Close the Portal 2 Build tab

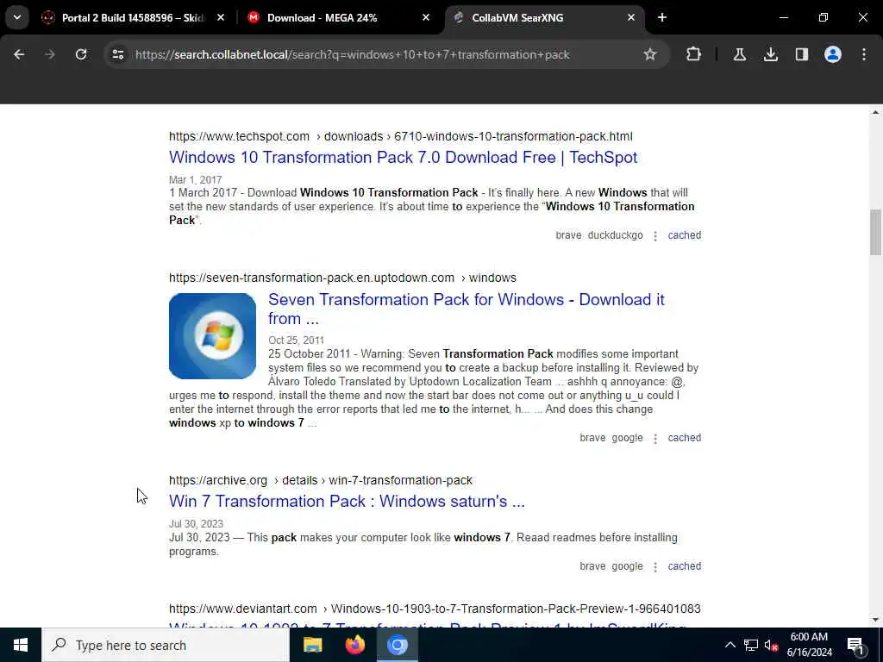221,18
